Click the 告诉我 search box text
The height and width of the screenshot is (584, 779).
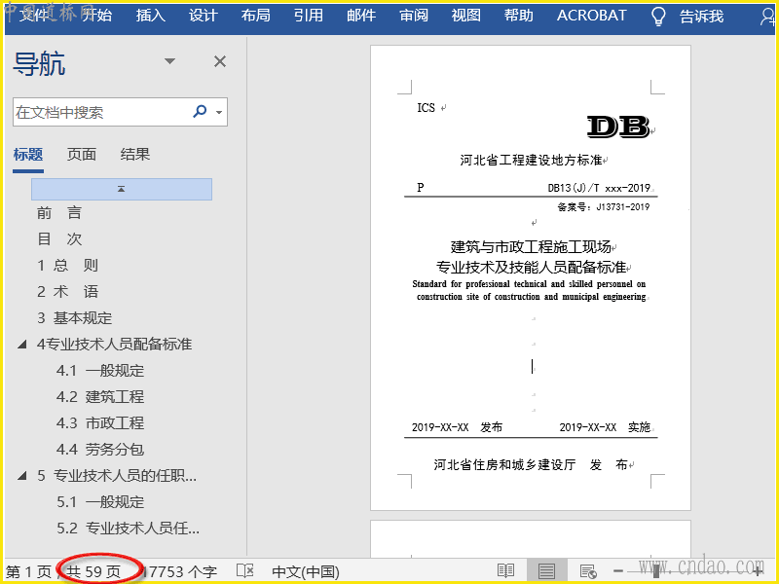pos(701,17)
